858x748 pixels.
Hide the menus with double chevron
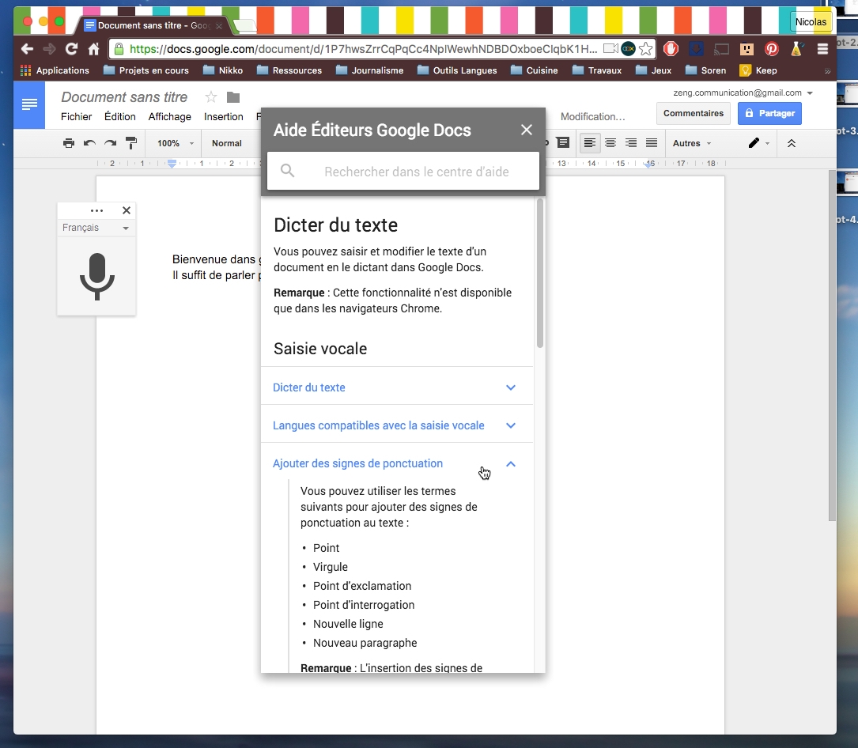[x=792, y=143]
